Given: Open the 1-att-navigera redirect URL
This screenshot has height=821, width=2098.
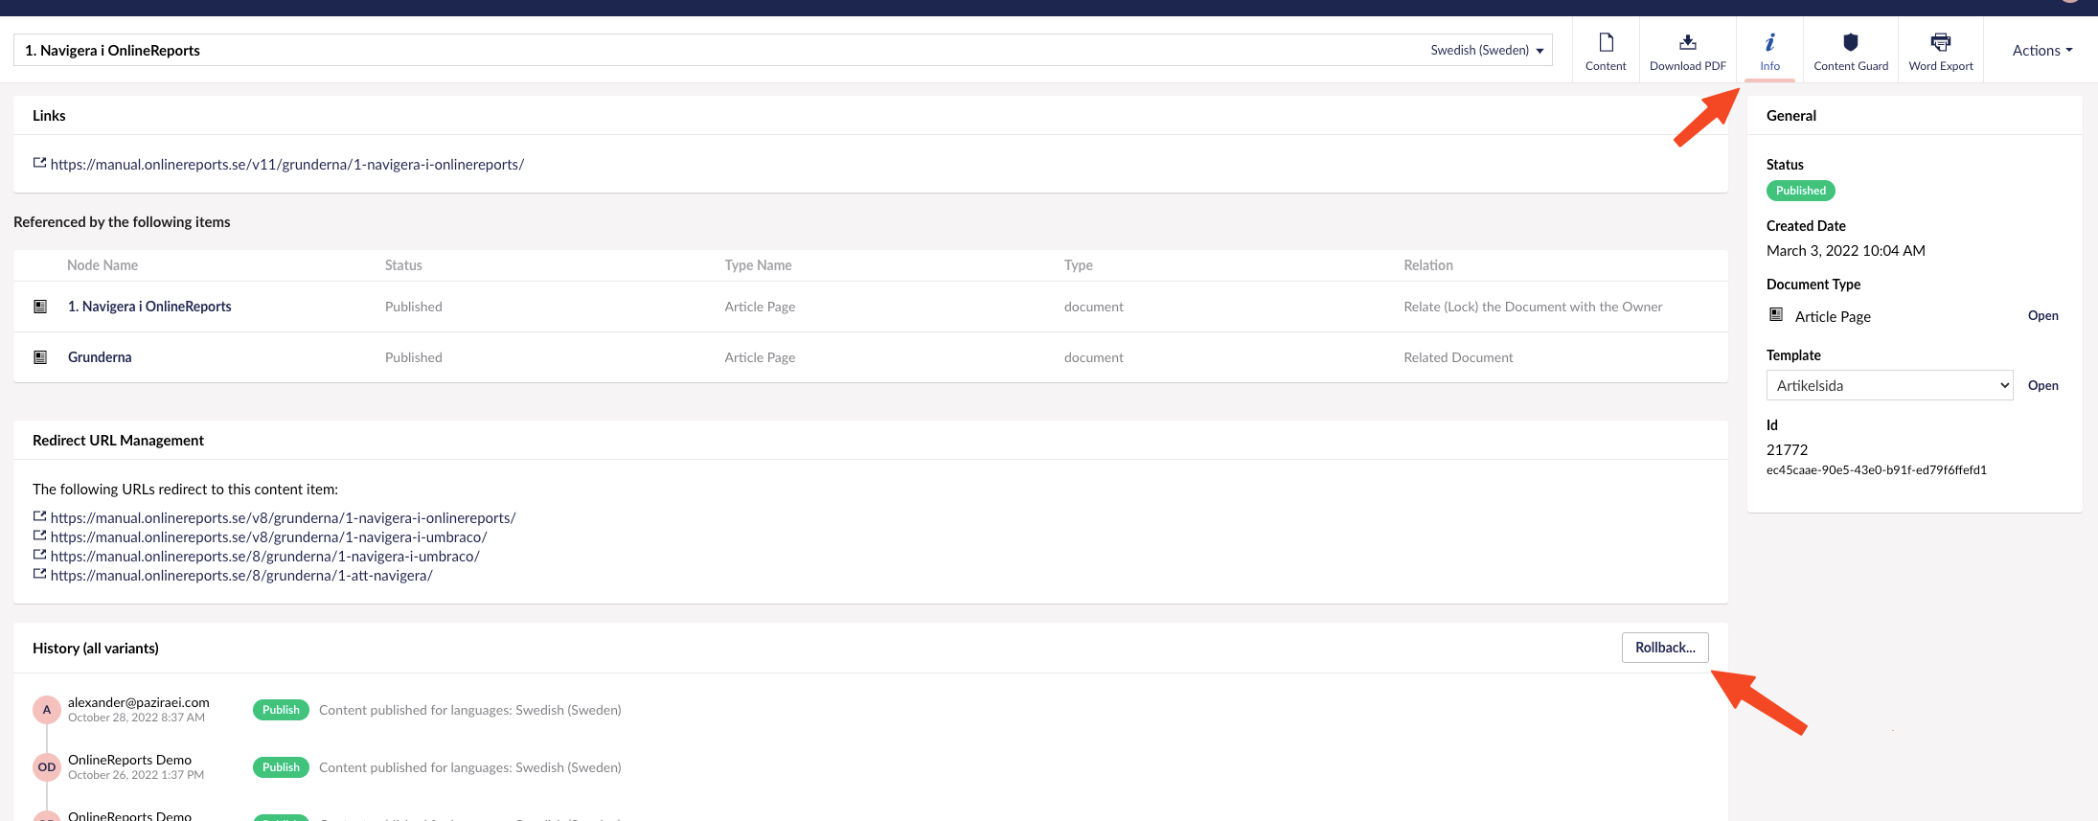Looking at the screenshot, I should click(241, 576).
